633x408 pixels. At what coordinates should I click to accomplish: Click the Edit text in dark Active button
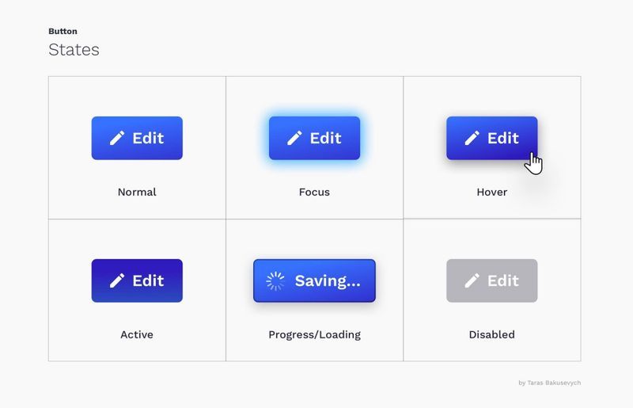[x=148, y=280]
